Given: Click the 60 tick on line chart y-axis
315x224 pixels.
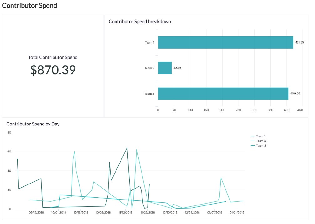Looking at the screenshot, I should (9, 152).
